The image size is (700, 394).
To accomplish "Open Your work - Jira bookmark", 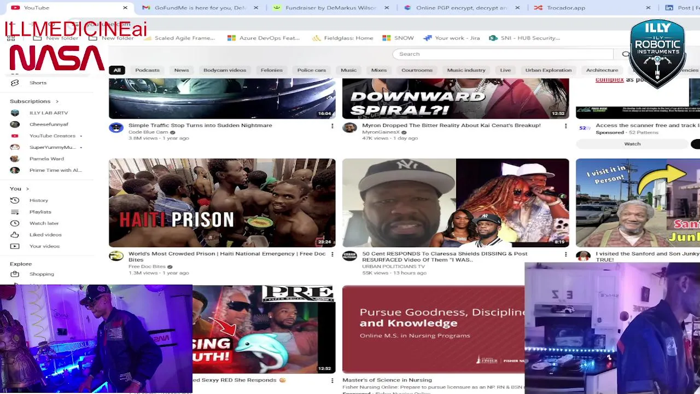I will tap(452, 38).
